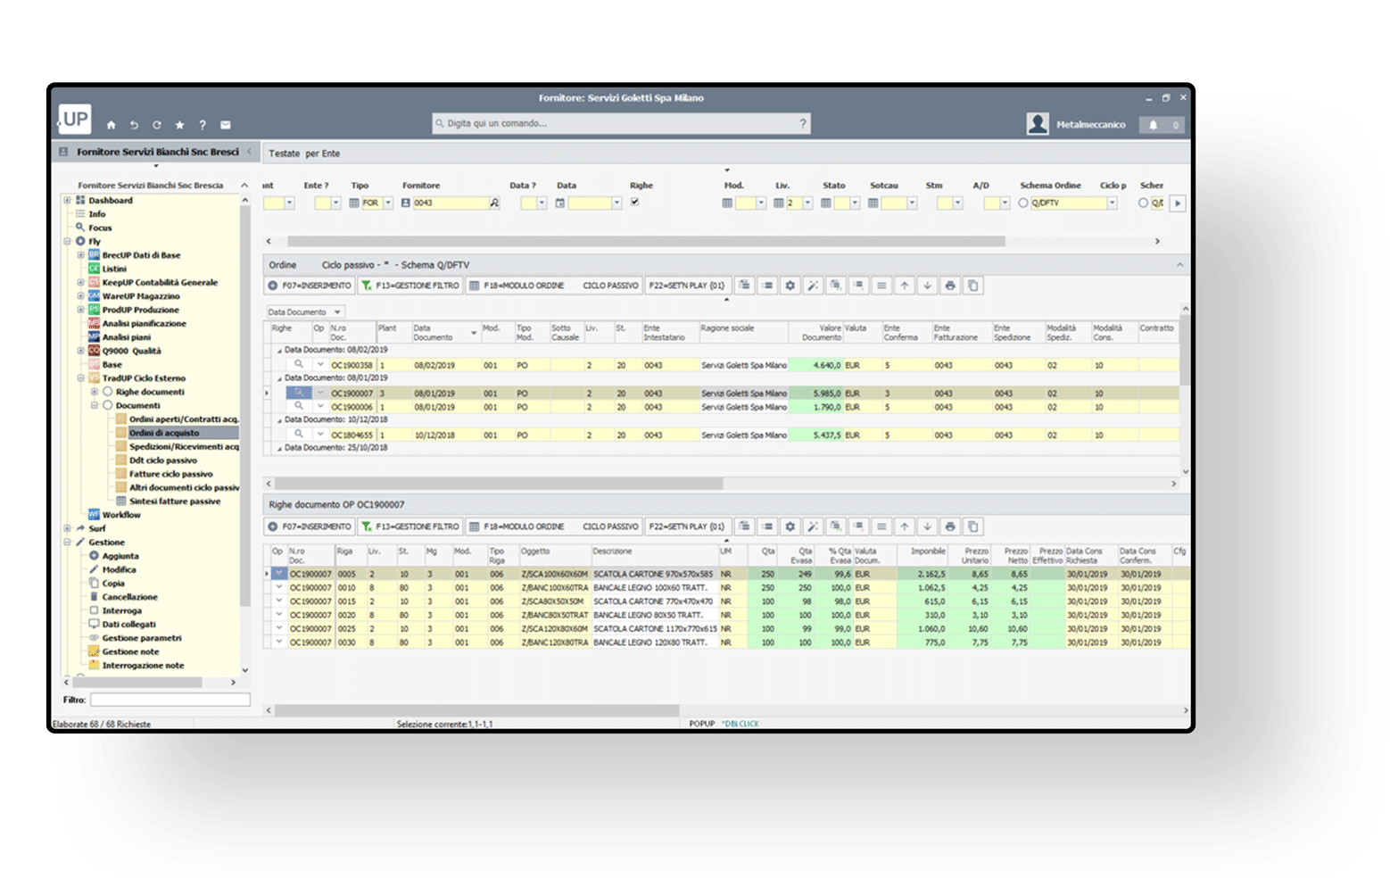
Task: Click the filter bar horizontal scrollbar
Action: (646, 241)
